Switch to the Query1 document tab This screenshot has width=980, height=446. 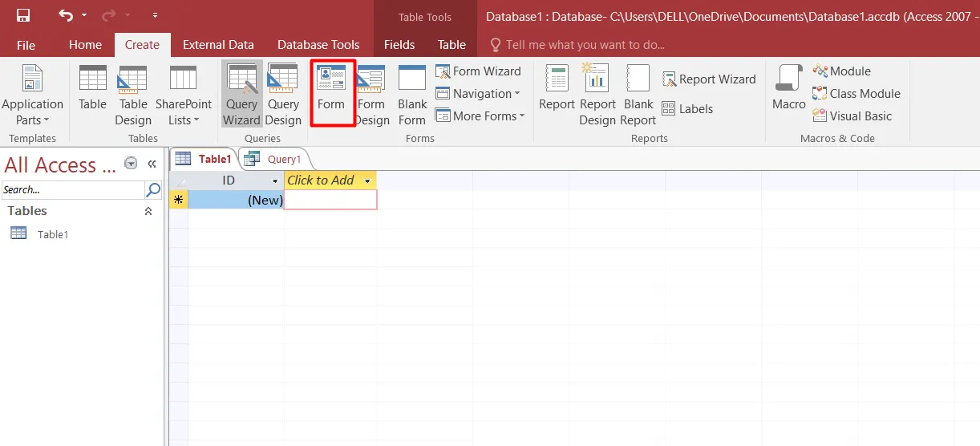[x=276, y=159]
